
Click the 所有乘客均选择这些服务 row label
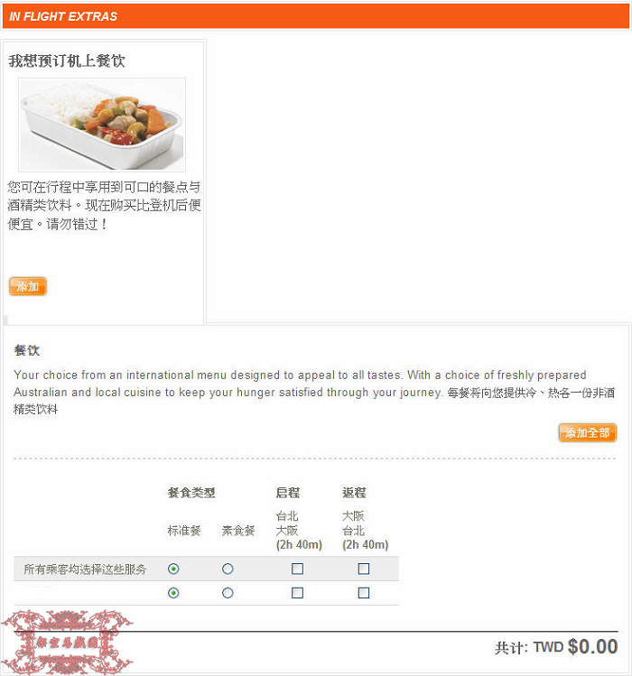click(x=85, y=570)
